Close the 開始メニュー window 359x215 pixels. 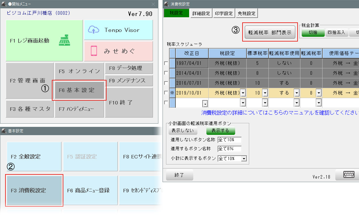[x=153, y=4]
